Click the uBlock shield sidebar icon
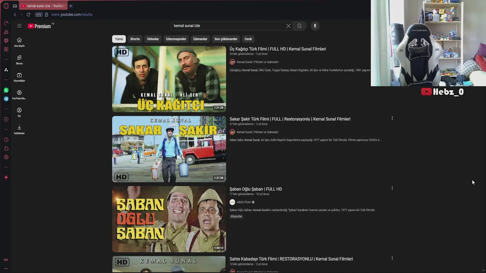Screen dimensions: 486x273 pos(6,177)
